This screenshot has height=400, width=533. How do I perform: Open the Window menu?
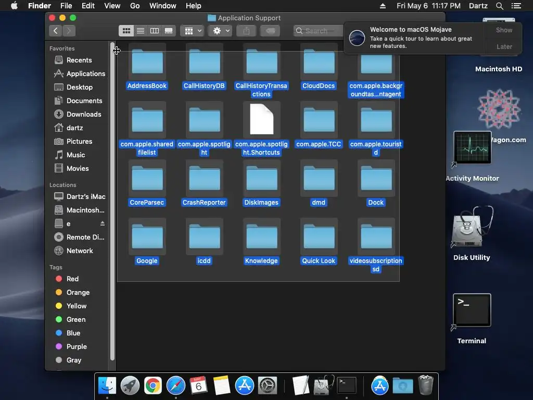[x=163, y=6]
